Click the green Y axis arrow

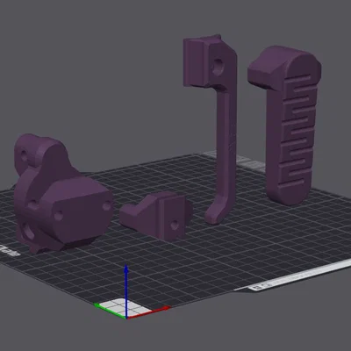click(x=110, y=311)
